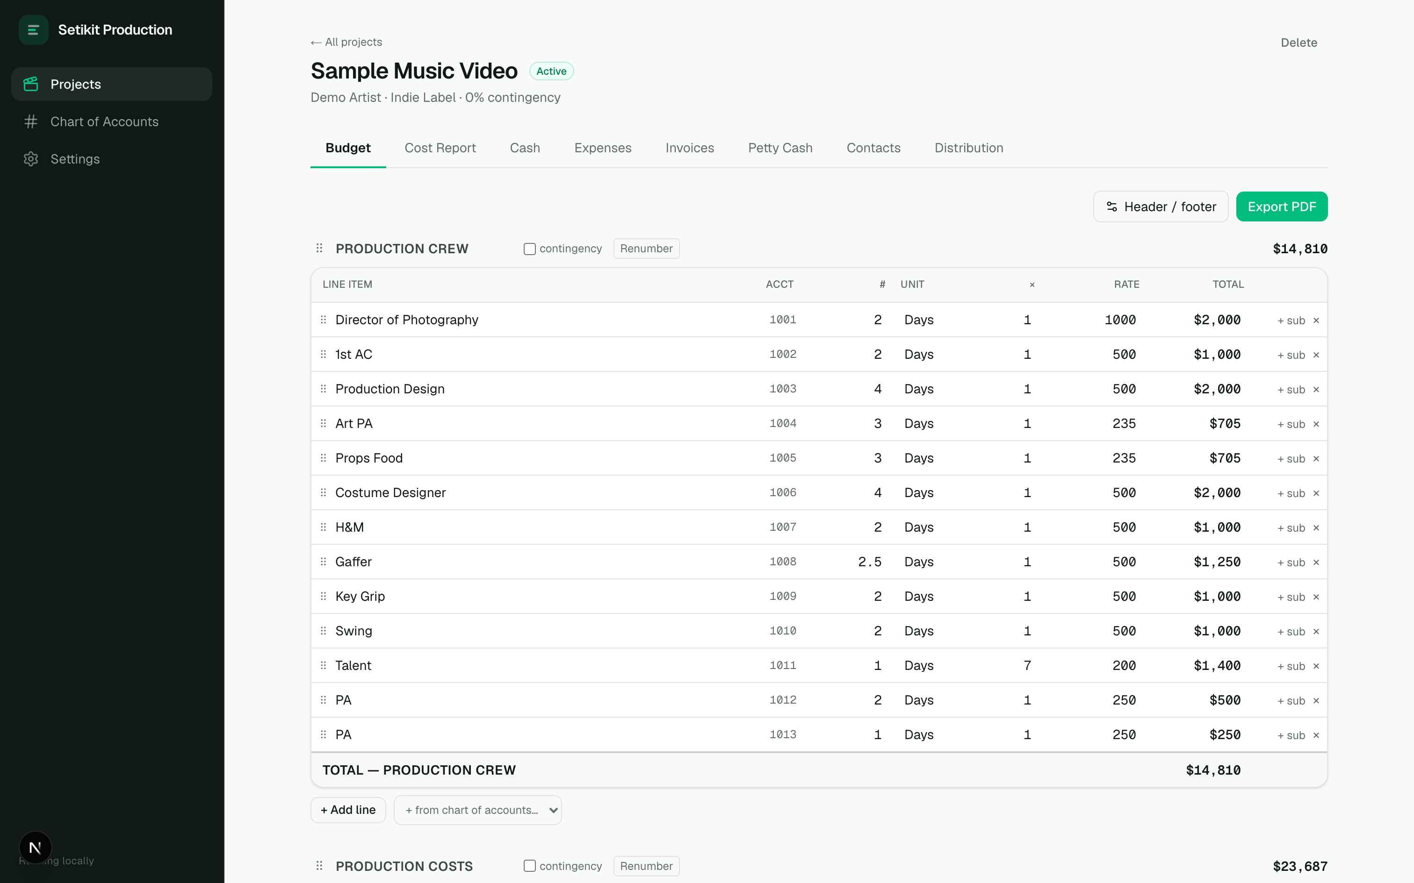
Task: Remove the Props Food line
Action: 1316,458
